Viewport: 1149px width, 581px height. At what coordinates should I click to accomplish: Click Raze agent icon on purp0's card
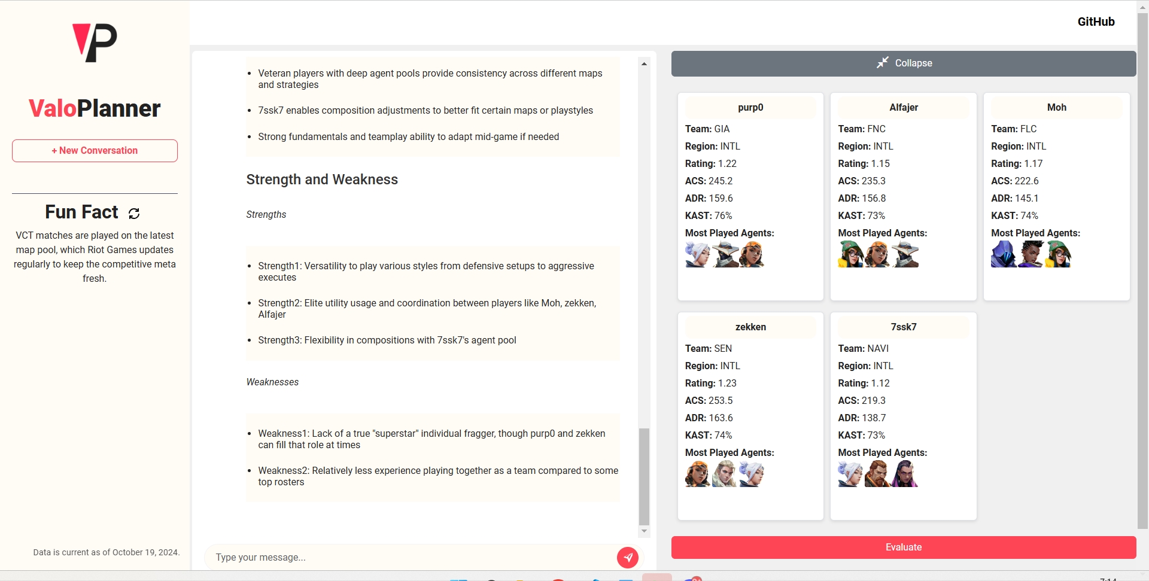(752, 254)
